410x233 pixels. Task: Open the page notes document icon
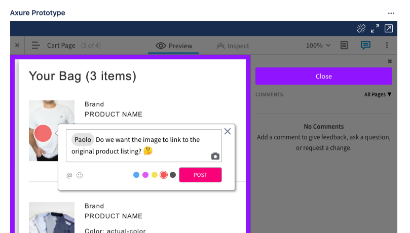(344, 46)
